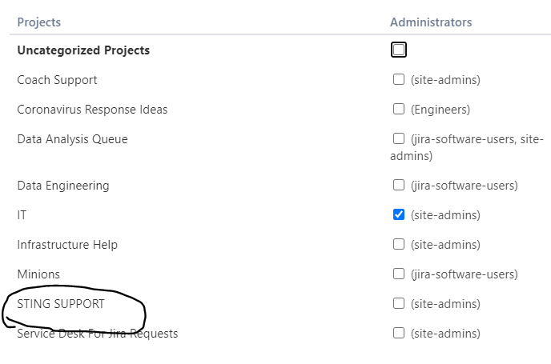Click the Administrators column header
This screenshot has width=551, height=364.
pyautogui.click(x=431, y=22)
